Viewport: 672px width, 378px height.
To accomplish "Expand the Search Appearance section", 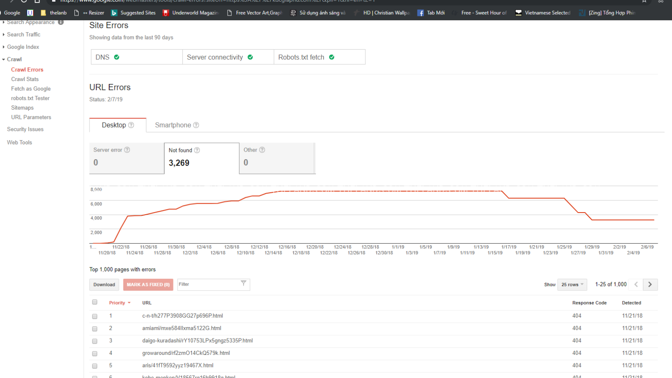I will pyautogui.click(x=29, y=22).
